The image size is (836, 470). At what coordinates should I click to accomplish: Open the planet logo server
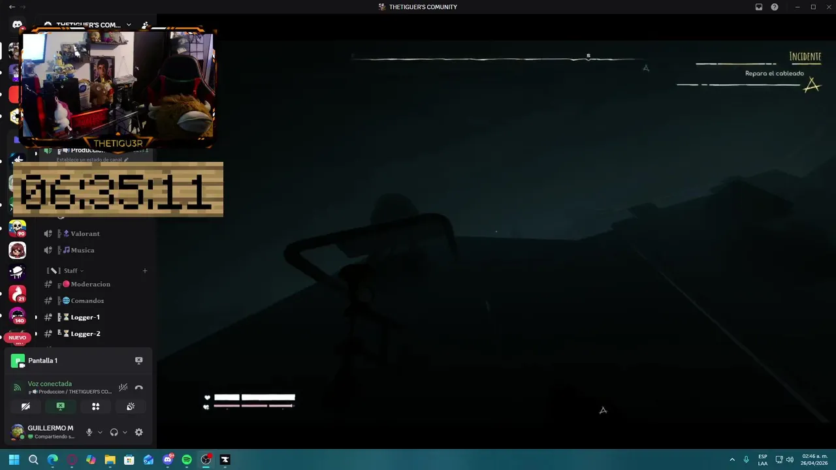click(17, 272)
